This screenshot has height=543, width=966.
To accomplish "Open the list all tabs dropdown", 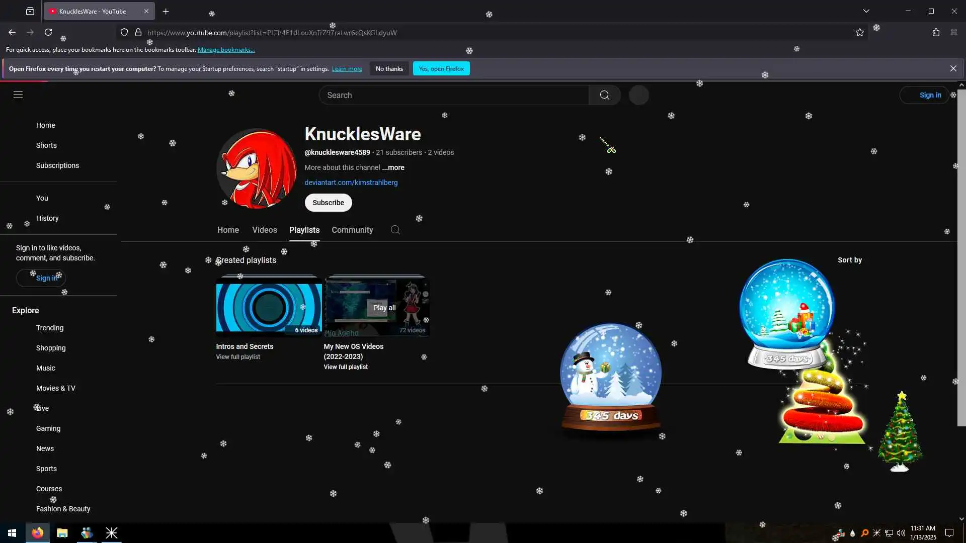I will point(866,11).
